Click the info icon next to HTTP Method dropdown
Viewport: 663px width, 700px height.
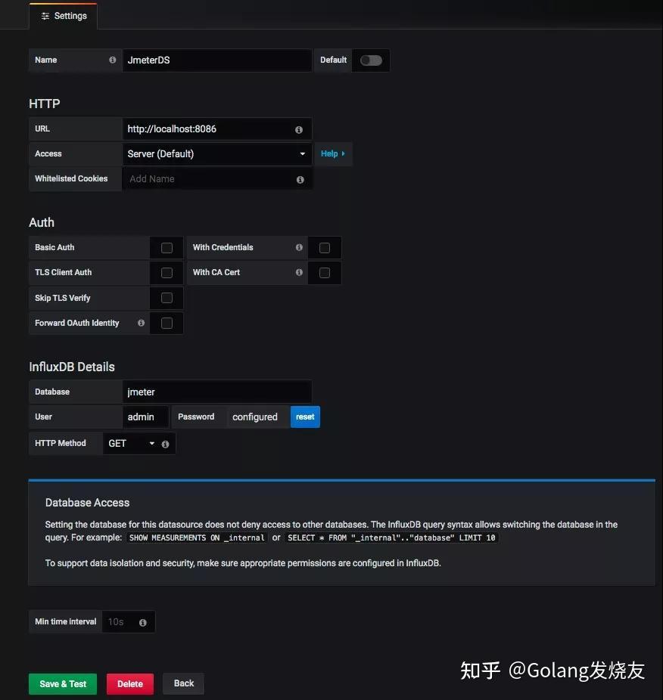[165, 444]
